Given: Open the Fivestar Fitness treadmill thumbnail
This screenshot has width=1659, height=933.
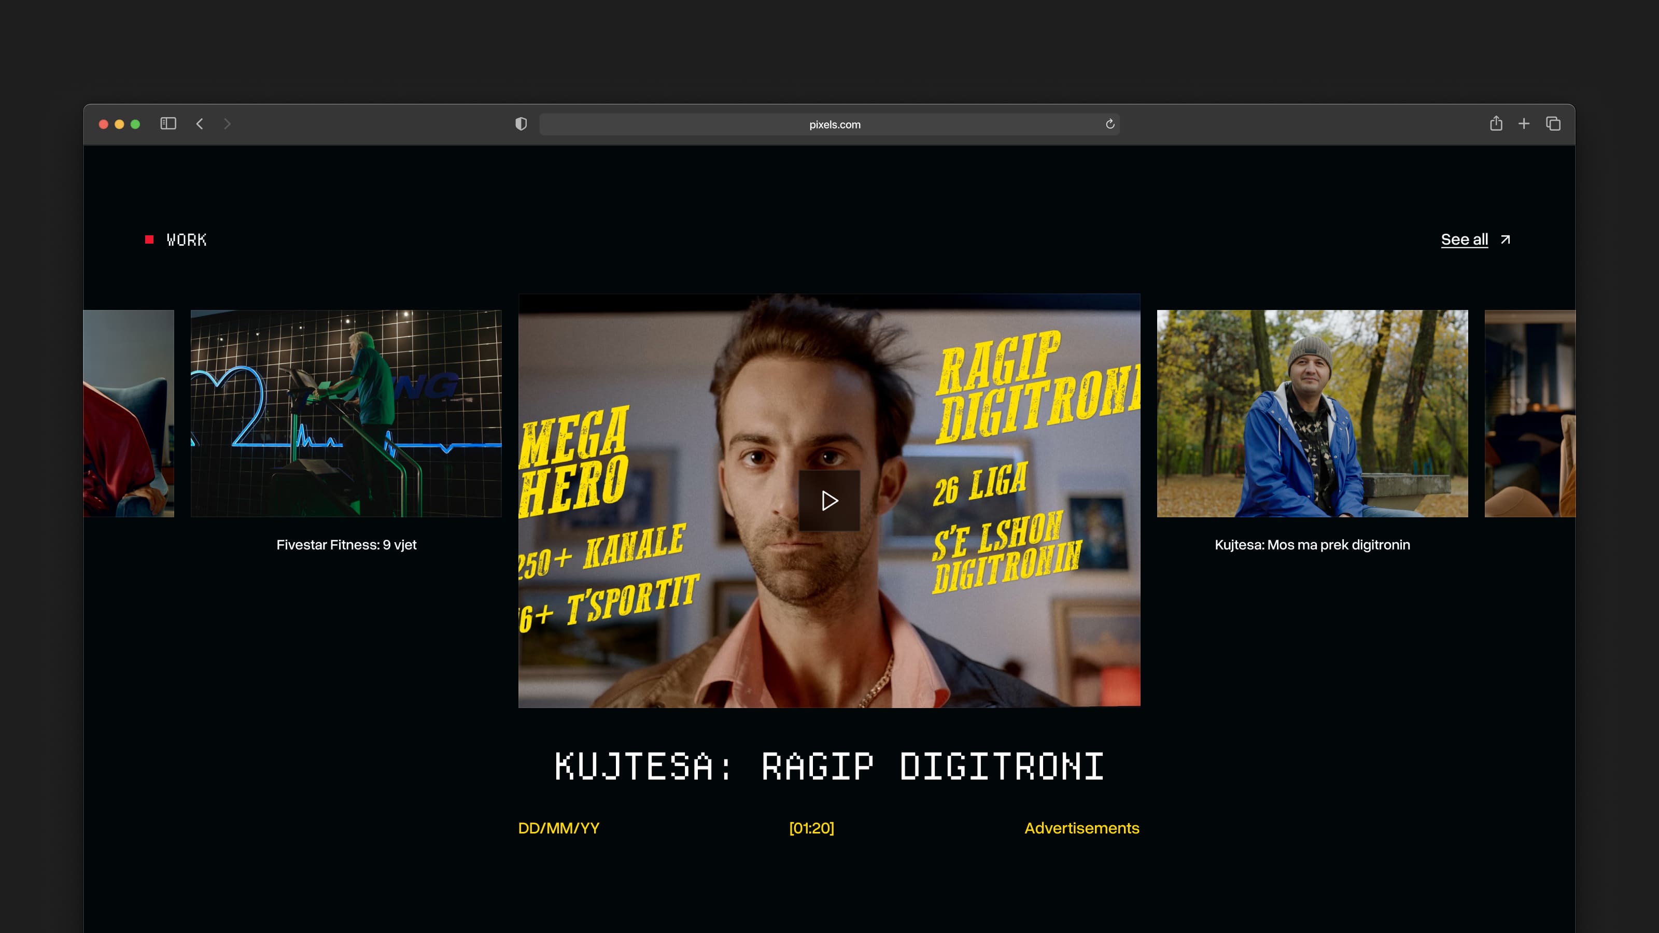Looking at the screenshot, I should pos(346,414).
